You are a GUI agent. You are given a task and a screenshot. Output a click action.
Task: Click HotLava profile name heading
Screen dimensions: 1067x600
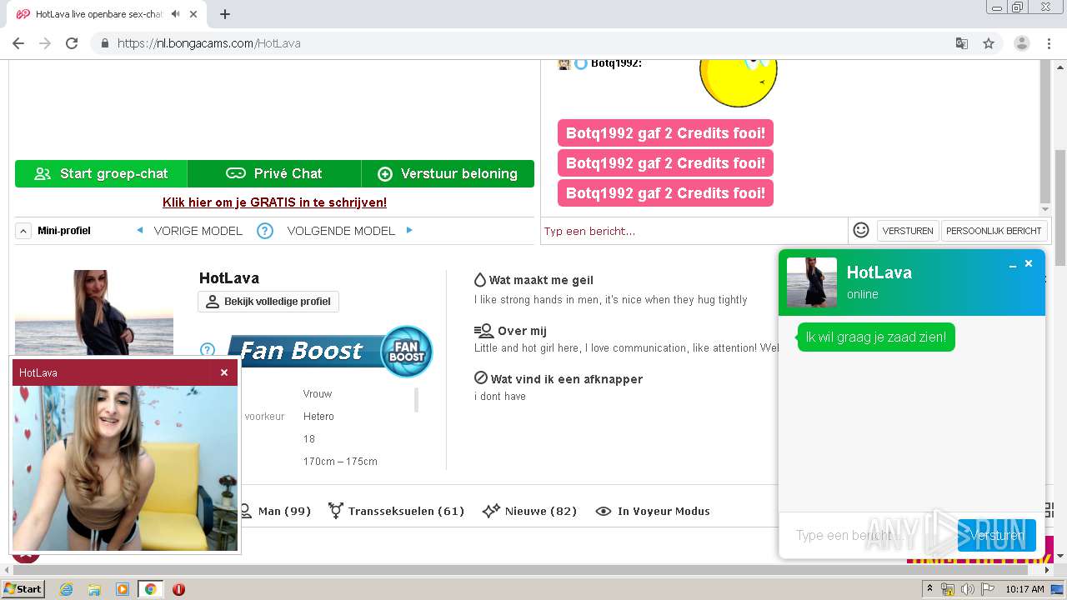[229, 278]
